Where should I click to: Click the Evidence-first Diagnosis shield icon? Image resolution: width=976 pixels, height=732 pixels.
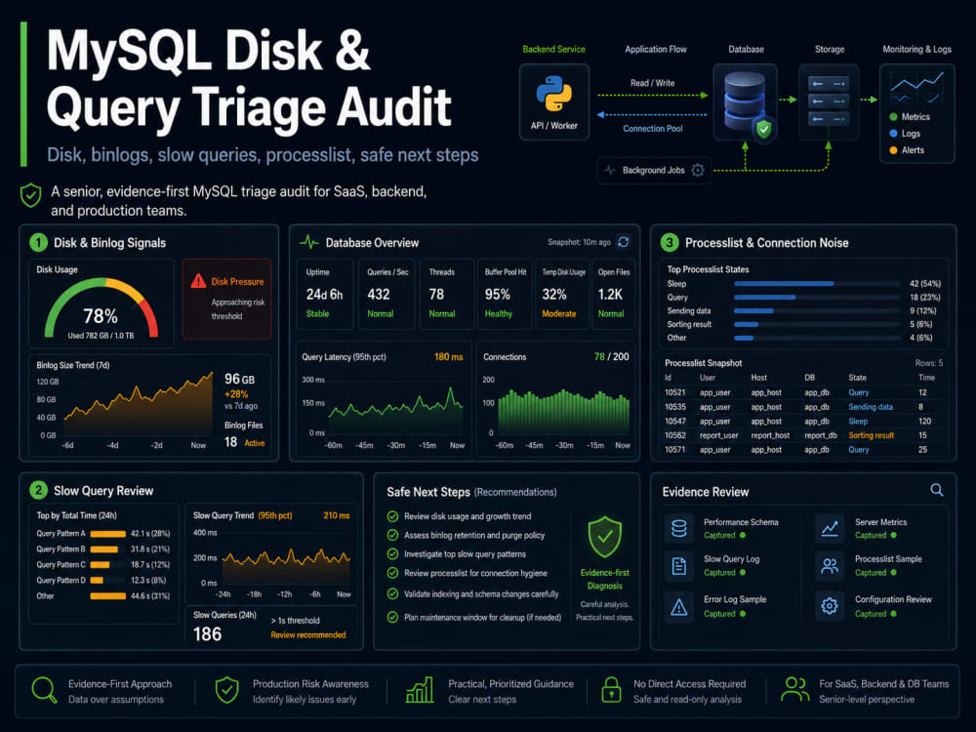pos(604,537)
